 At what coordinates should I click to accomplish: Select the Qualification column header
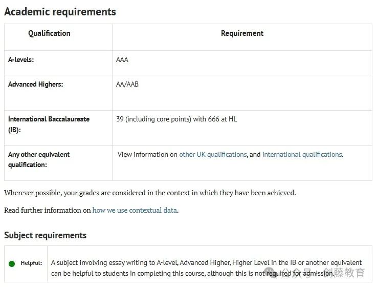49,33
